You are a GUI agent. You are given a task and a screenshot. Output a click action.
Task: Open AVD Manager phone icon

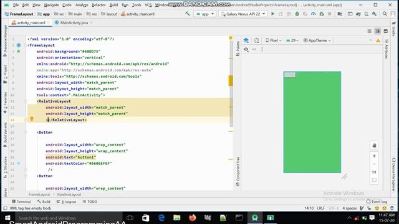367,14
